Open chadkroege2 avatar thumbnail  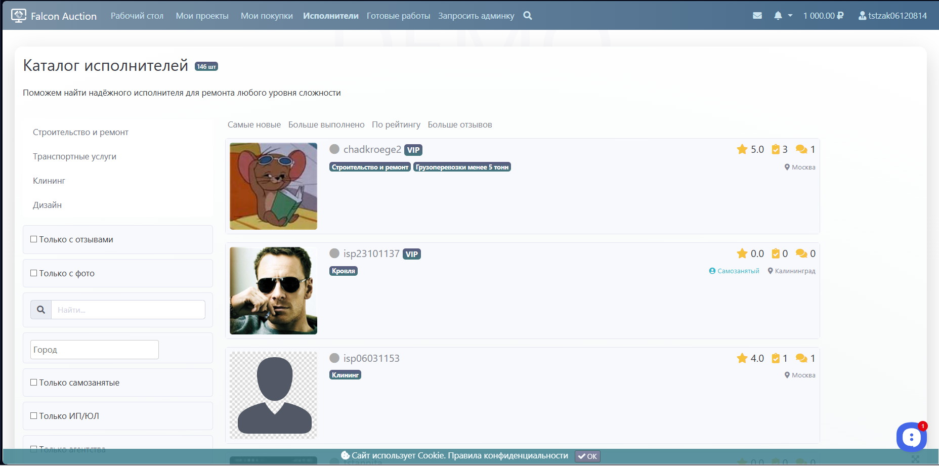tap(273, 186)
